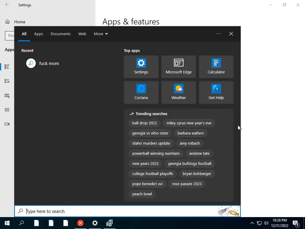The image size is (305, 229).
Task: Switch to the Settings gear taskbar app
Action: pyautogui.click(x=95, y=223)
